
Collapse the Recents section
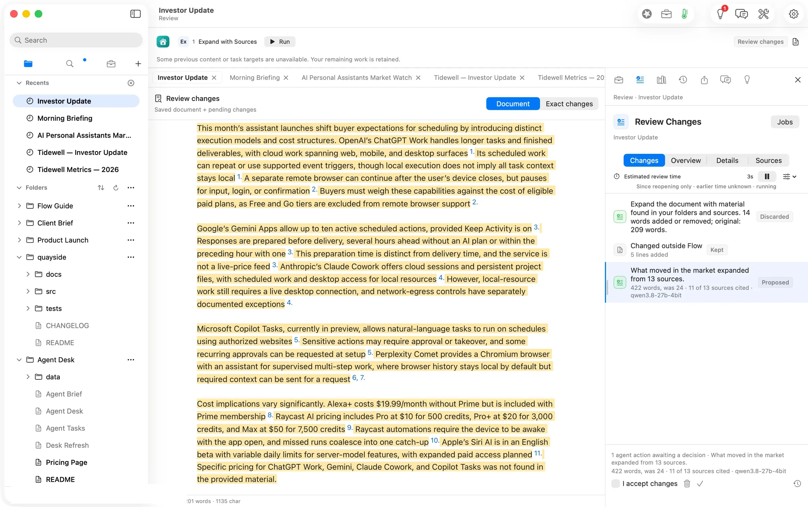(19, 83)
